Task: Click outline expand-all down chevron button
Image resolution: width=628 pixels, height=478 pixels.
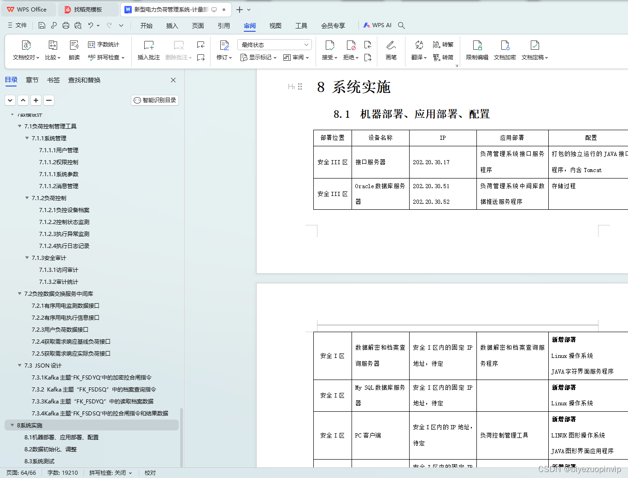Action: (x=10, y=100)
